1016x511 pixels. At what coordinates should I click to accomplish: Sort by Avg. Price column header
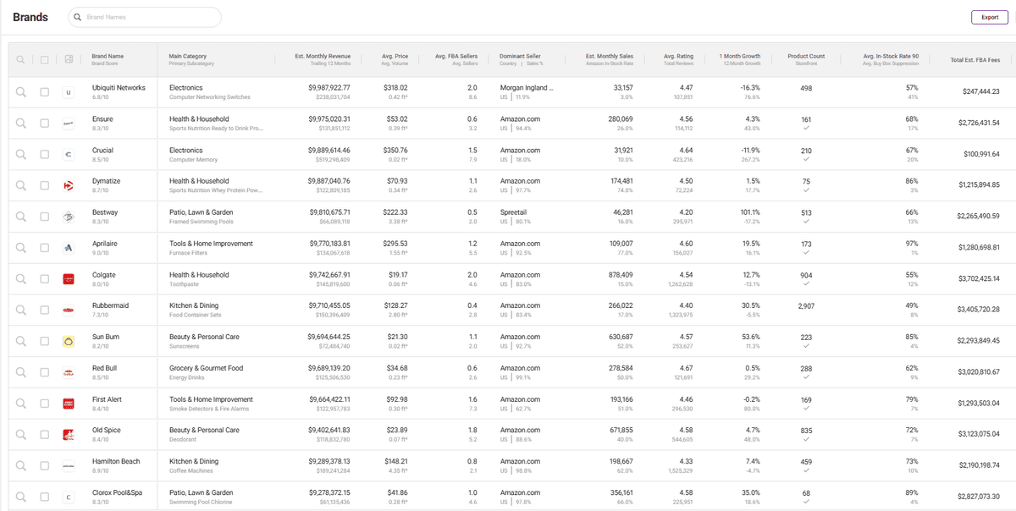pos(395,57)
